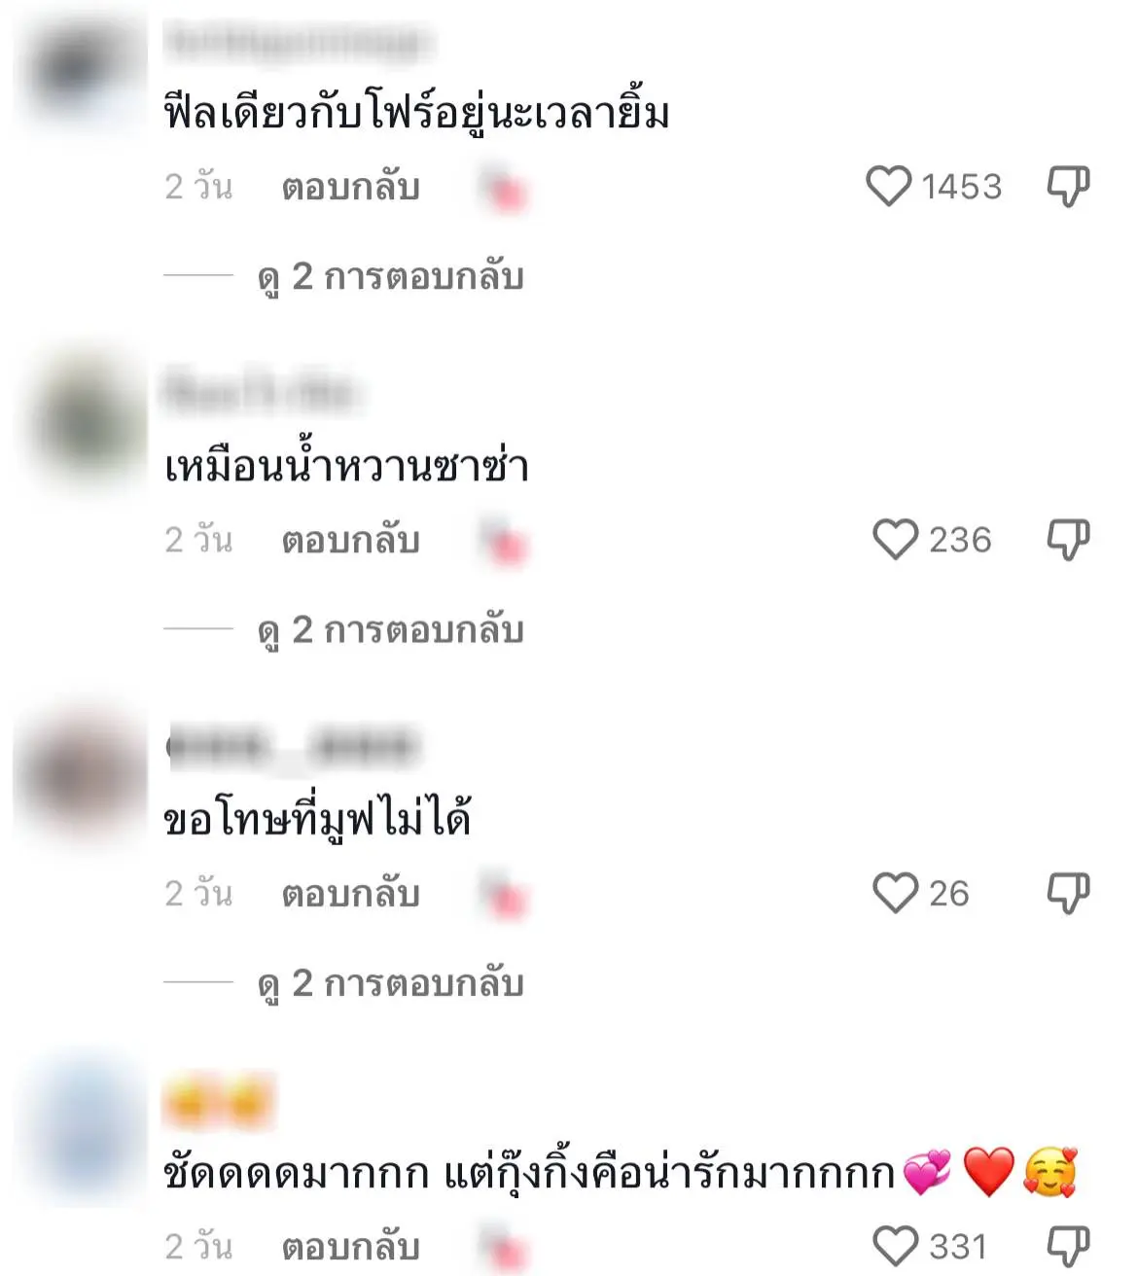Tap the heart on the 26-like comment
The image size is (1138, 1276).
pyautogui.click(x=895, y=893)
